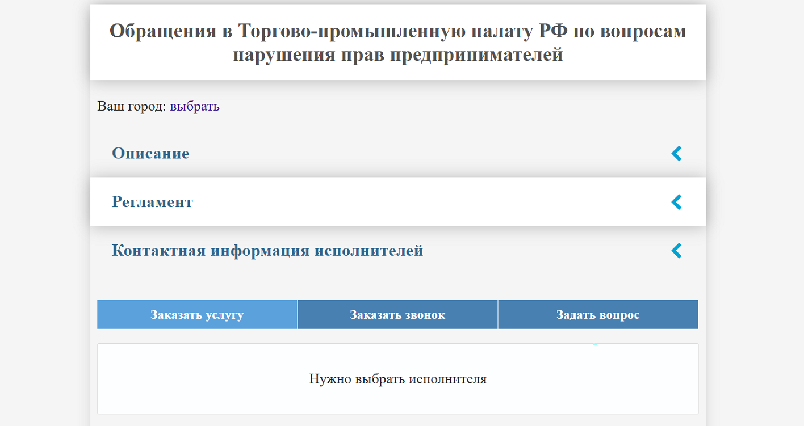
Task: Expand the Регламент section heading
Action: 152,202
